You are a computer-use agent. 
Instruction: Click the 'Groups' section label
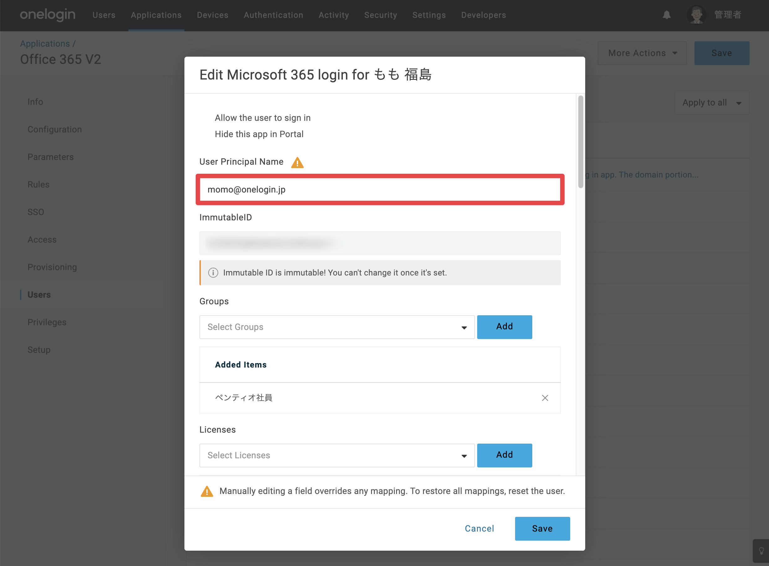[x=214, y=301]
